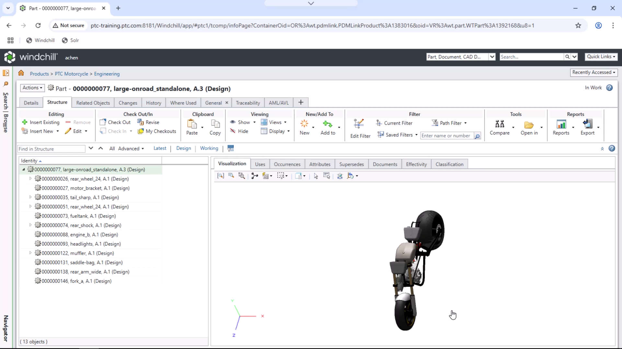Switch to the Related Objects tab
This screenshot has width=622, height=349.
(93, 103)
